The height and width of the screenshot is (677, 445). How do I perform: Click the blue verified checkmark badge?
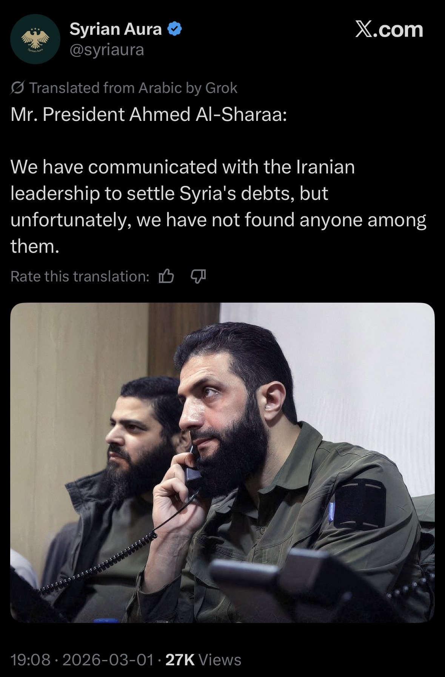click(x=174, y=29)
